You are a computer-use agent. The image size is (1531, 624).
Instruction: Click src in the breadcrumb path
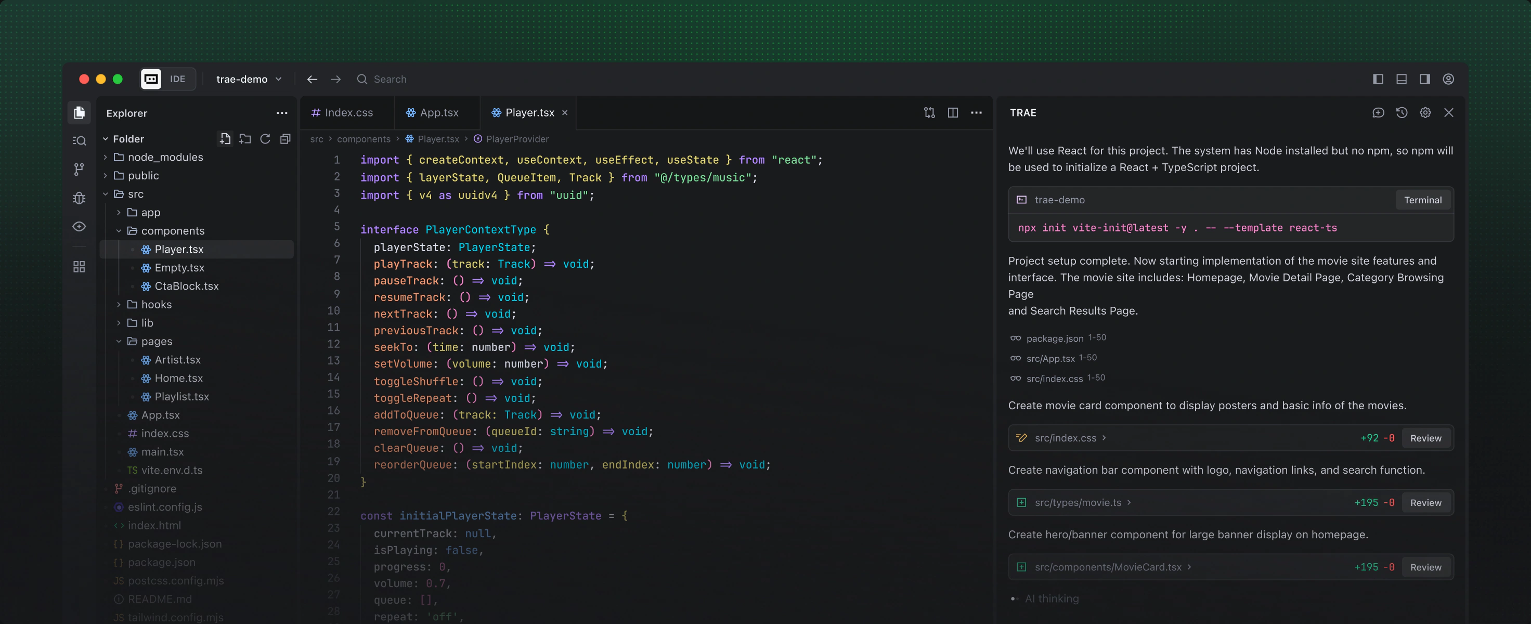point(317,139)
